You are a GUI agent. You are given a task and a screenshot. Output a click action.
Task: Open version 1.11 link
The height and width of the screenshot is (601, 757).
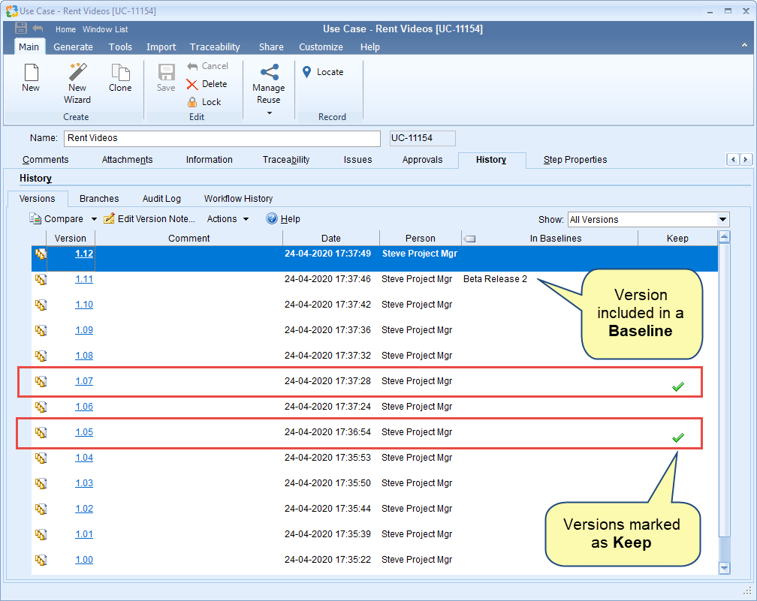(84, 279)
